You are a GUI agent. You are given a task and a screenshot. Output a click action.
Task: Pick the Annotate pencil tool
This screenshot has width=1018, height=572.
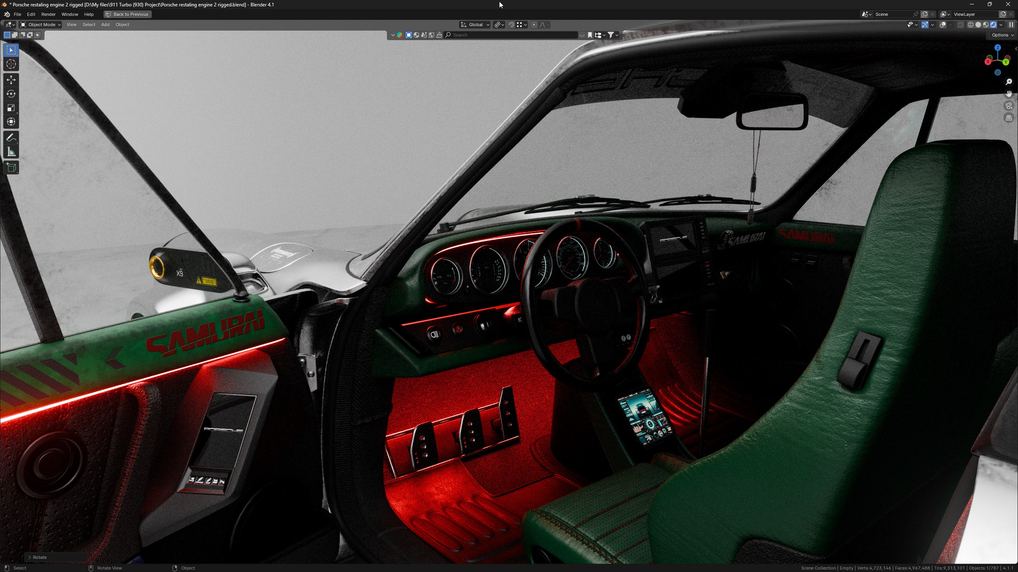(x=11, y=138)
